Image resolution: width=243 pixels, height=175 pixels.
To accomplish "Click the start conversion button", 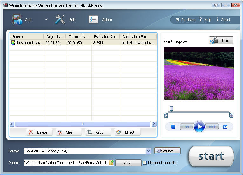I will pos(211,156).
